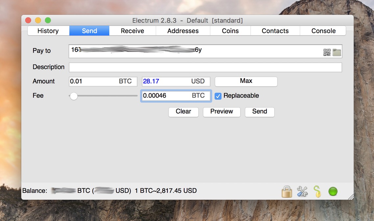374x221 pixels.
Task: Clear the send form
Action: click(x=184, y=112)
